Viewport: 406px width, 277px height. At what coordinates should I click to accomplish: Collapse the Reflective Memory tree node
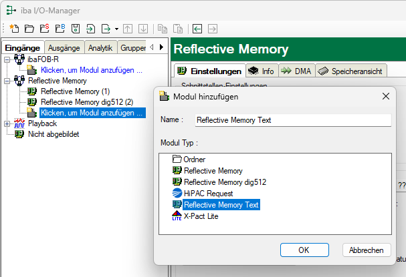pos(7,80)
